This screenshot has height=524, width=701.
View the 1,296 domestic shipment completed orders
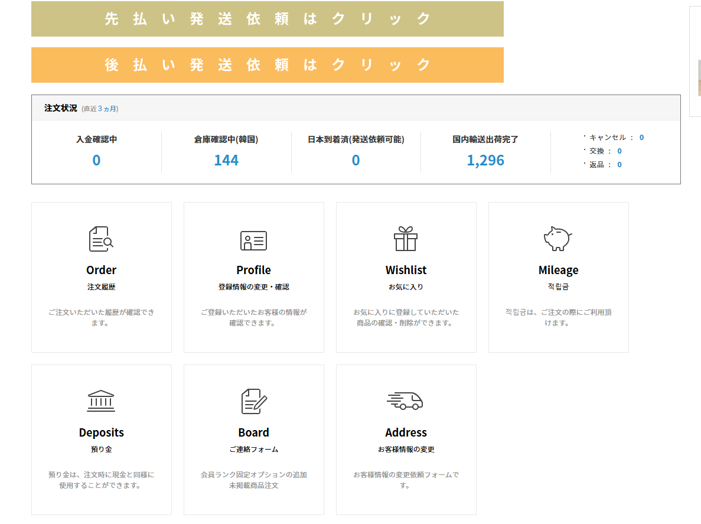pyautogui.click(x=485, y=160)
